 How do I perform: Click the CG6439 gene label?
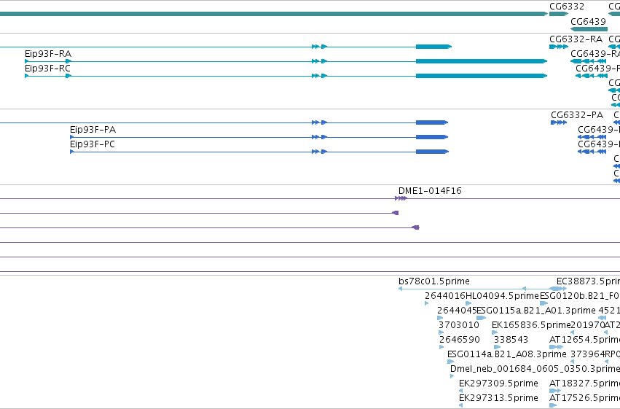click(588, 21)
